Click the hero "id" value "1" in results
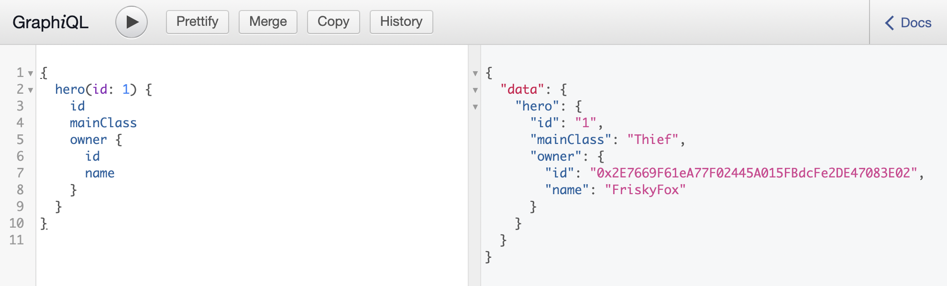 [585, 123]
